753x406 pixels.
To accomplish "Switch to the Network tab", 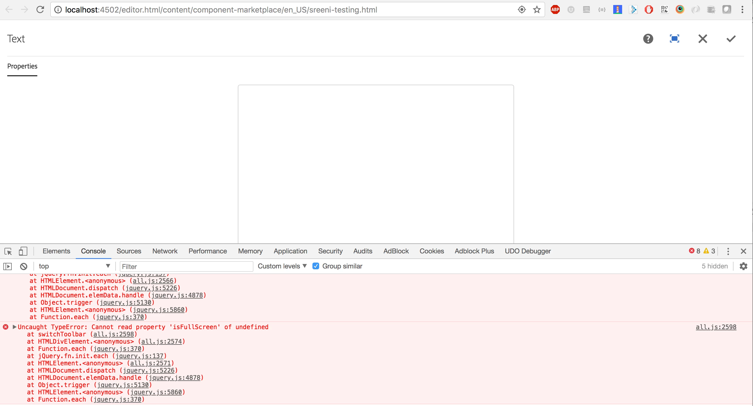I will (x=165, y=251).
